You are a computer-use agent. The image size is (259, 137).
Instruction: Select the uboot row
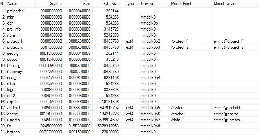pos(129,59)
